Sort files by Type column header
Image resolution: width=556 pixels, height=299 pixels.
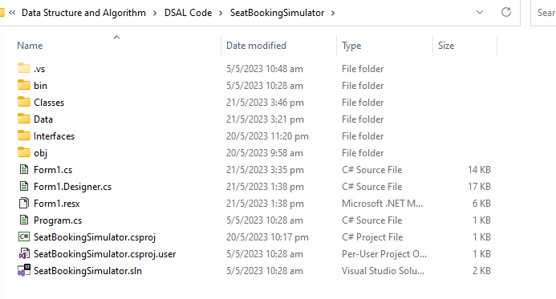[351, 46]
